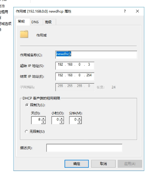Select the 无限制(U) radio button
The width and height of the screenshot is (151, 173).
(26, 131)
